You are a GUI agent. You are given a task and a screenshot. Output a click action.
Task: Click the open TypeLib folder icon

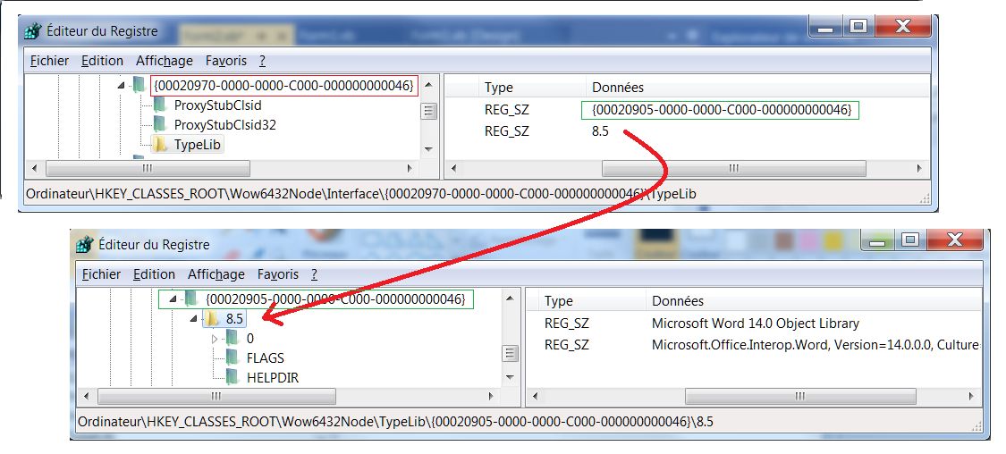coord(160,145)
